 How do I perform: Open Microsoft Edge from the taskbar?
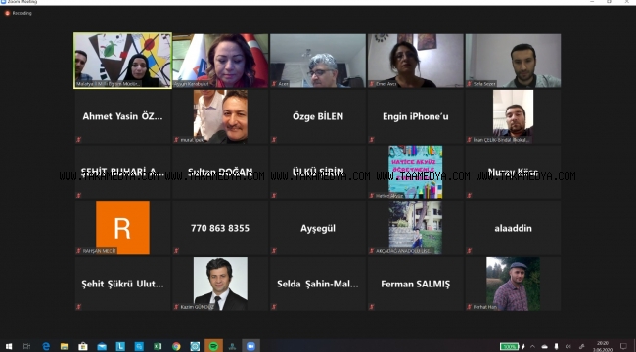point(46,346)
